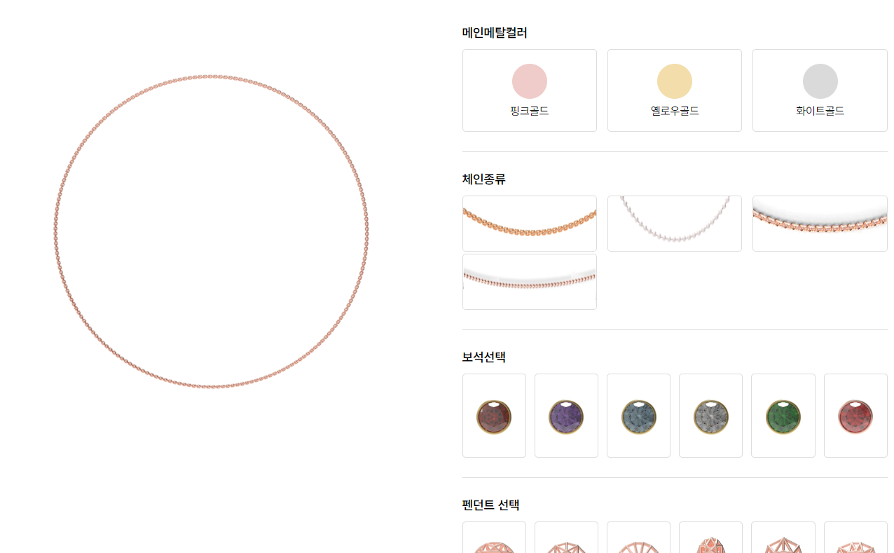Click the rose gold necklace preview image

[x=211, y=231]
